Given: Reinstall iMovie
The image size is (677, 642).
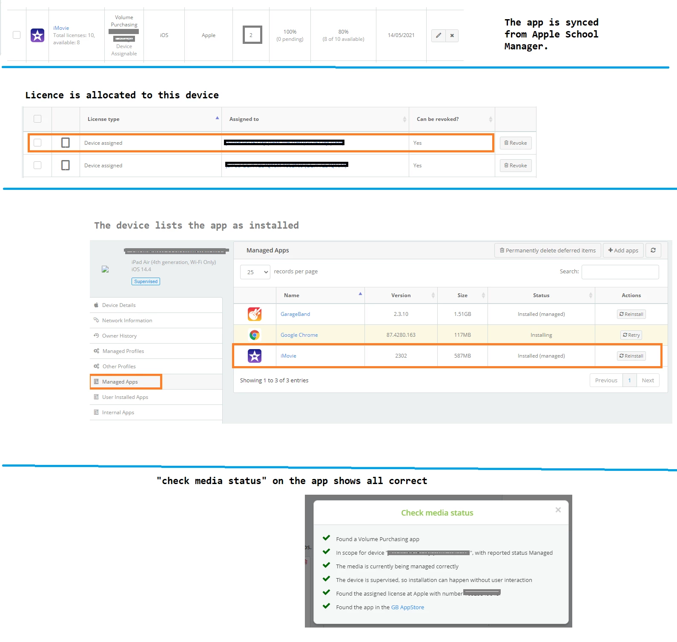Looking at the screenshot, I should coord(631,356).
